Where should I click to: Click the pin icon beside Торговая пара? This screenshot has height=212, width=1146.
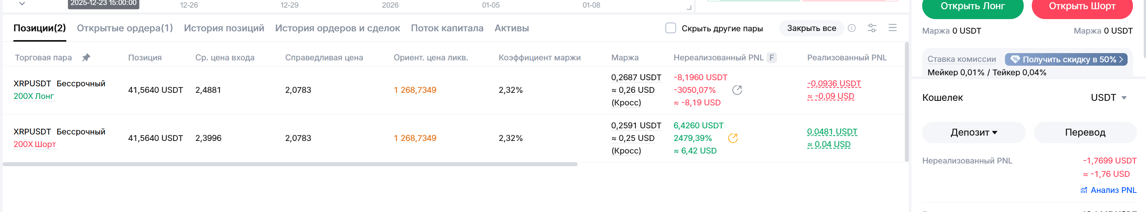click(x=86, y=57)
